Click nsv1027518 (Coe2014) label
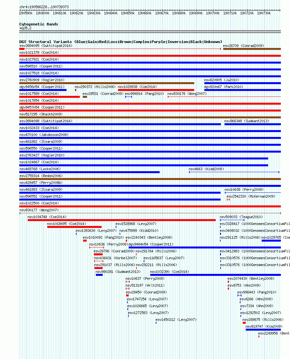 click(39, 73)
